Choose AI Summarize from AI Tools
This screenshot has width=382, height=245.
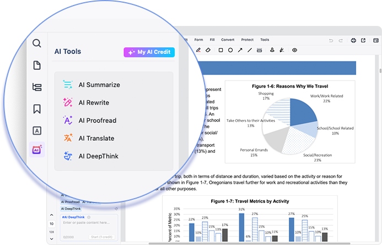coord(99,85)
